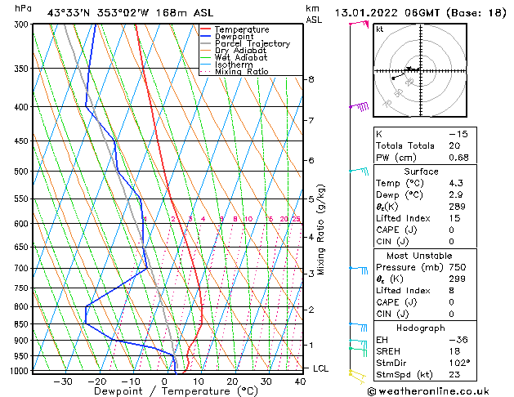The image size is (514, 397).
Task: Click the yellow wind barb near 1000 hPa
Action: 357,376
